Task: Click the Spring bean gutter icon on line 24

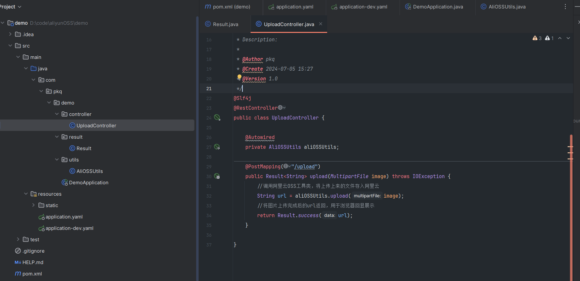Action: click(x=217, y=118)
